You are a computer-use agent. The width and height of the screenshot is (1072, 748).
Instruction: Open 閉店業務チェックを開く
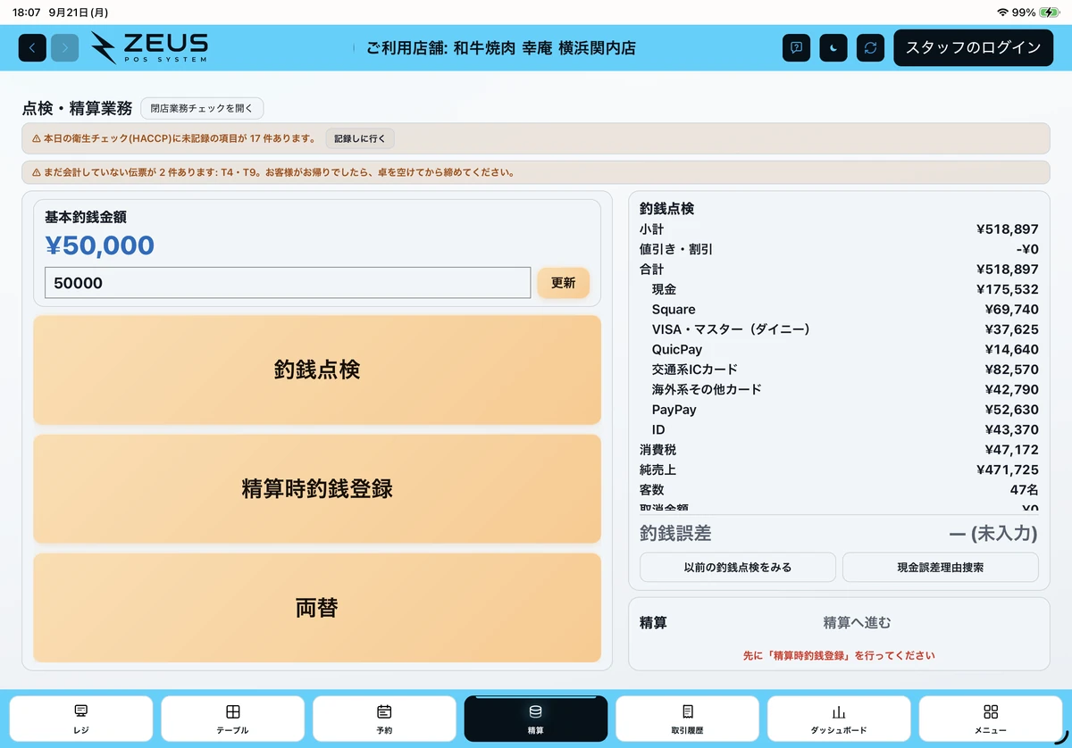tap(202, 109)
